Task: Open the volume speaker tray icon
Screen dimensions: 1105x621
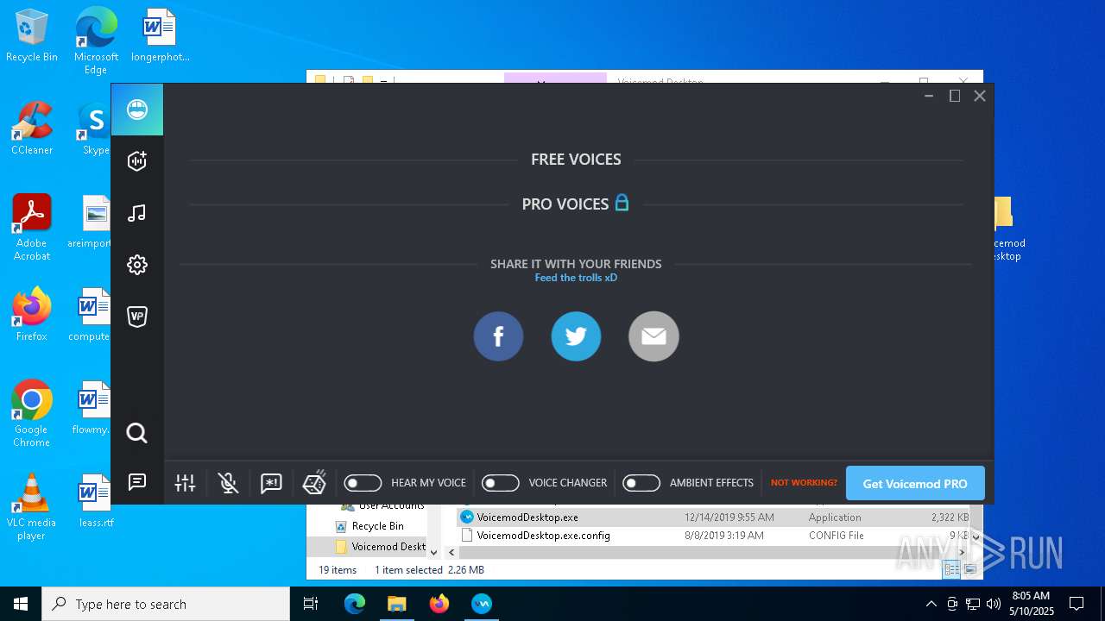Action: coord(993,604)
